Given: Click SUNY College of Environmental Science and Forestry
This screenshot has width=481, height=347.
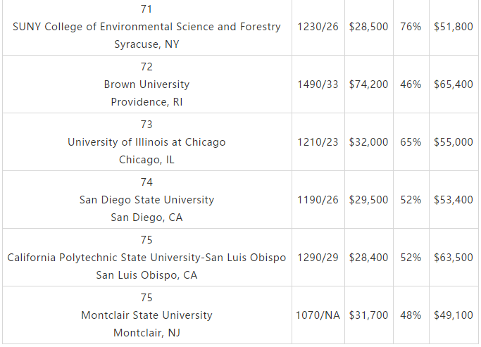Looking at the screenshot, I should [146, 27].
